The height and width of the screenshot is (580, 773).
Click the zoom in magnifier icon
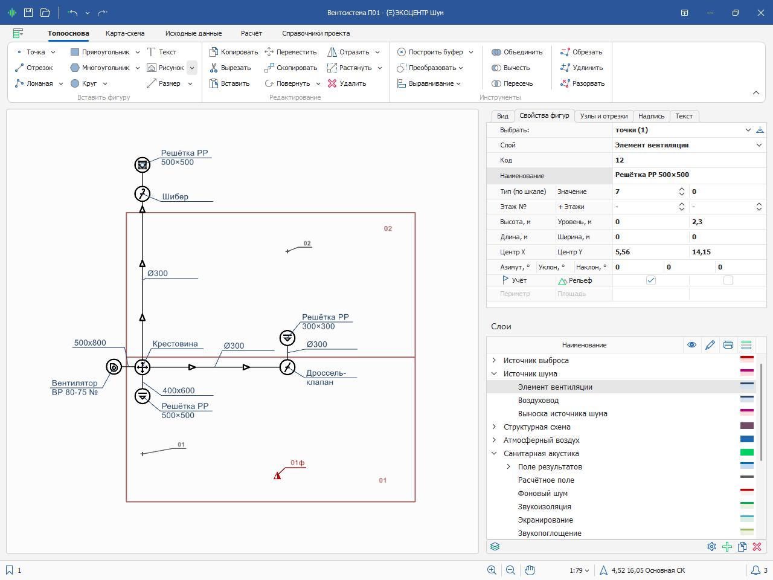click(x=492, y=570)
